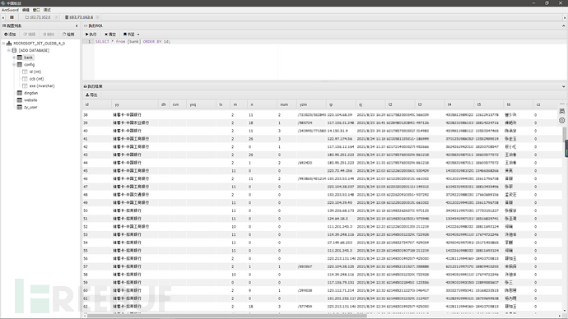
Task: Click the 编辑 configuration button
Action: click(30, 35)
